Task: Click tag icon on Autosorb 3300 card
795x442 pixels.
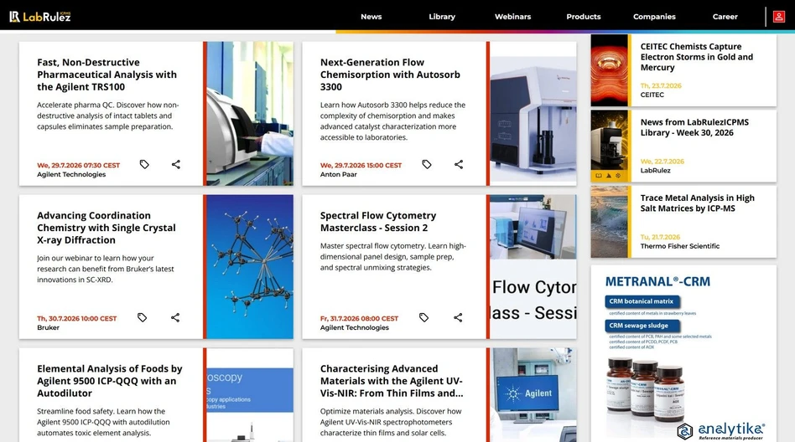Action: click(x=427, y=164)
